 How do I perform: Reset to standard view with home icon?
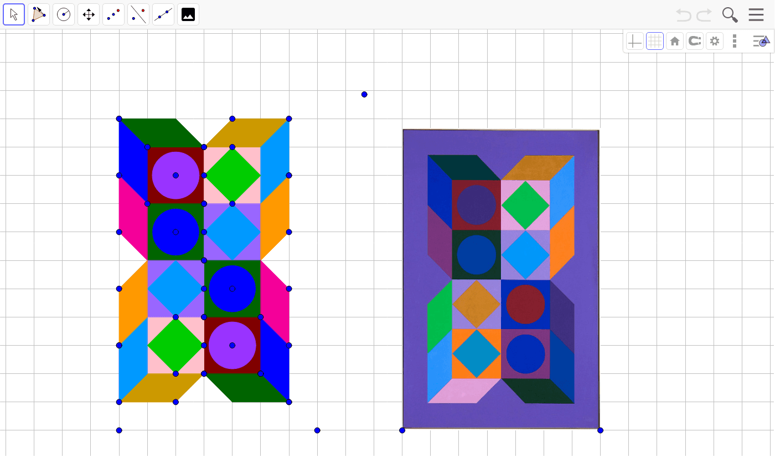click(x=675, y=41)
